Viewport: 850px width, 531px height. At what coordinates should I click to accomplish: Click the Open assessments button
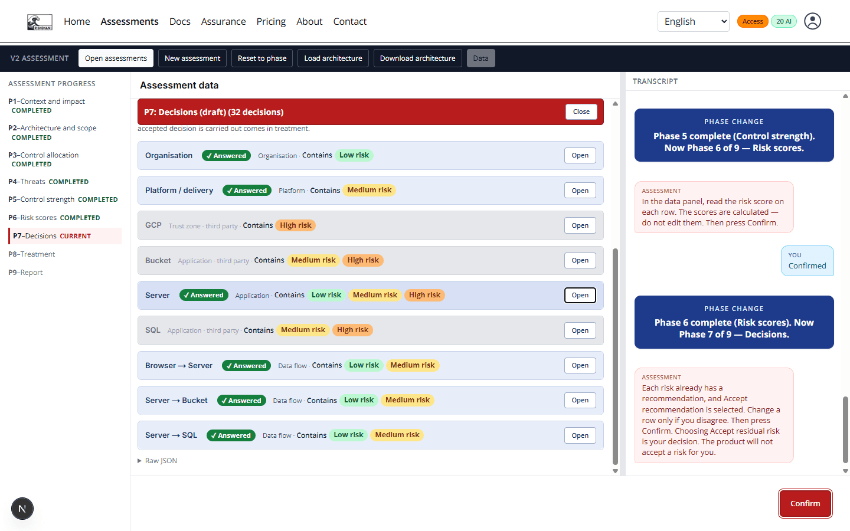(x=116, y=58)
